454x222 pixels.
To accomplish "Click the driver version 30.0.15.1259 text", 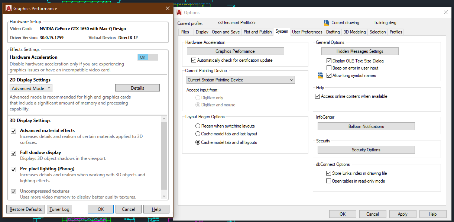I will coord(52,38).
